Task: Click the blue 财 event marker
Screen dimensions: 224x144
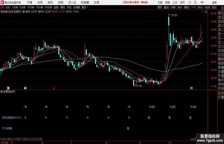Action: (191, 88)
